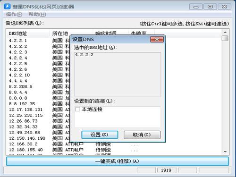Select DNS row 4.2.2.1

18,41
